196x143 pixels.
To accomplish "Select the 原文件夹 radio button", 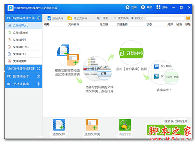I will pyautogui.click(x=115, y=18).
